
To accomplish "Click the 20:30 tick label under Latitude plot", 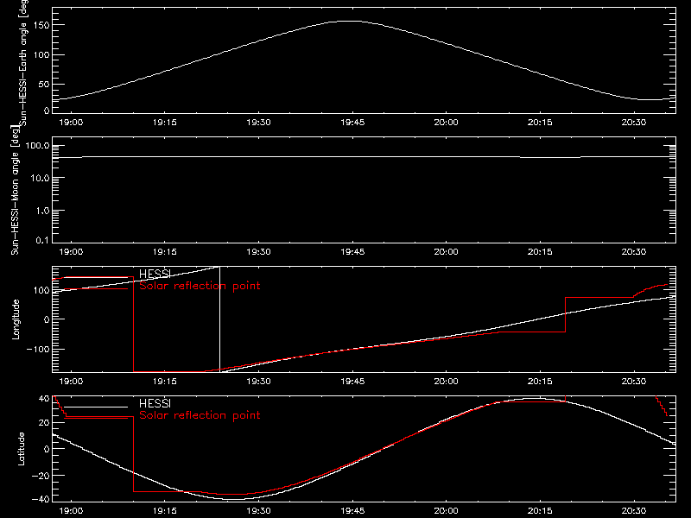I will pyautogui.click(x=634, y=511).
